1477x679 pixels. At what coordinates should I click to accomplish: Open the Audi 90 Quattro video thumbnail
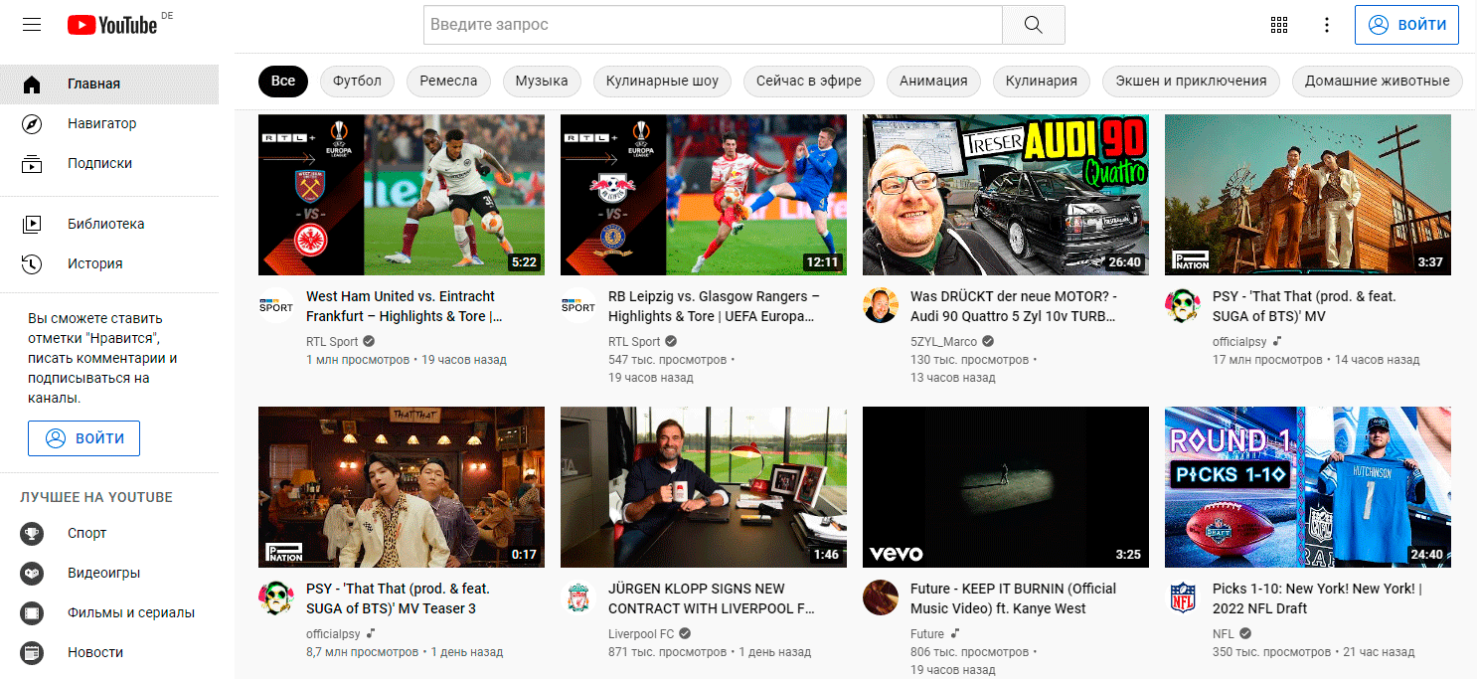coord(1005,195)
